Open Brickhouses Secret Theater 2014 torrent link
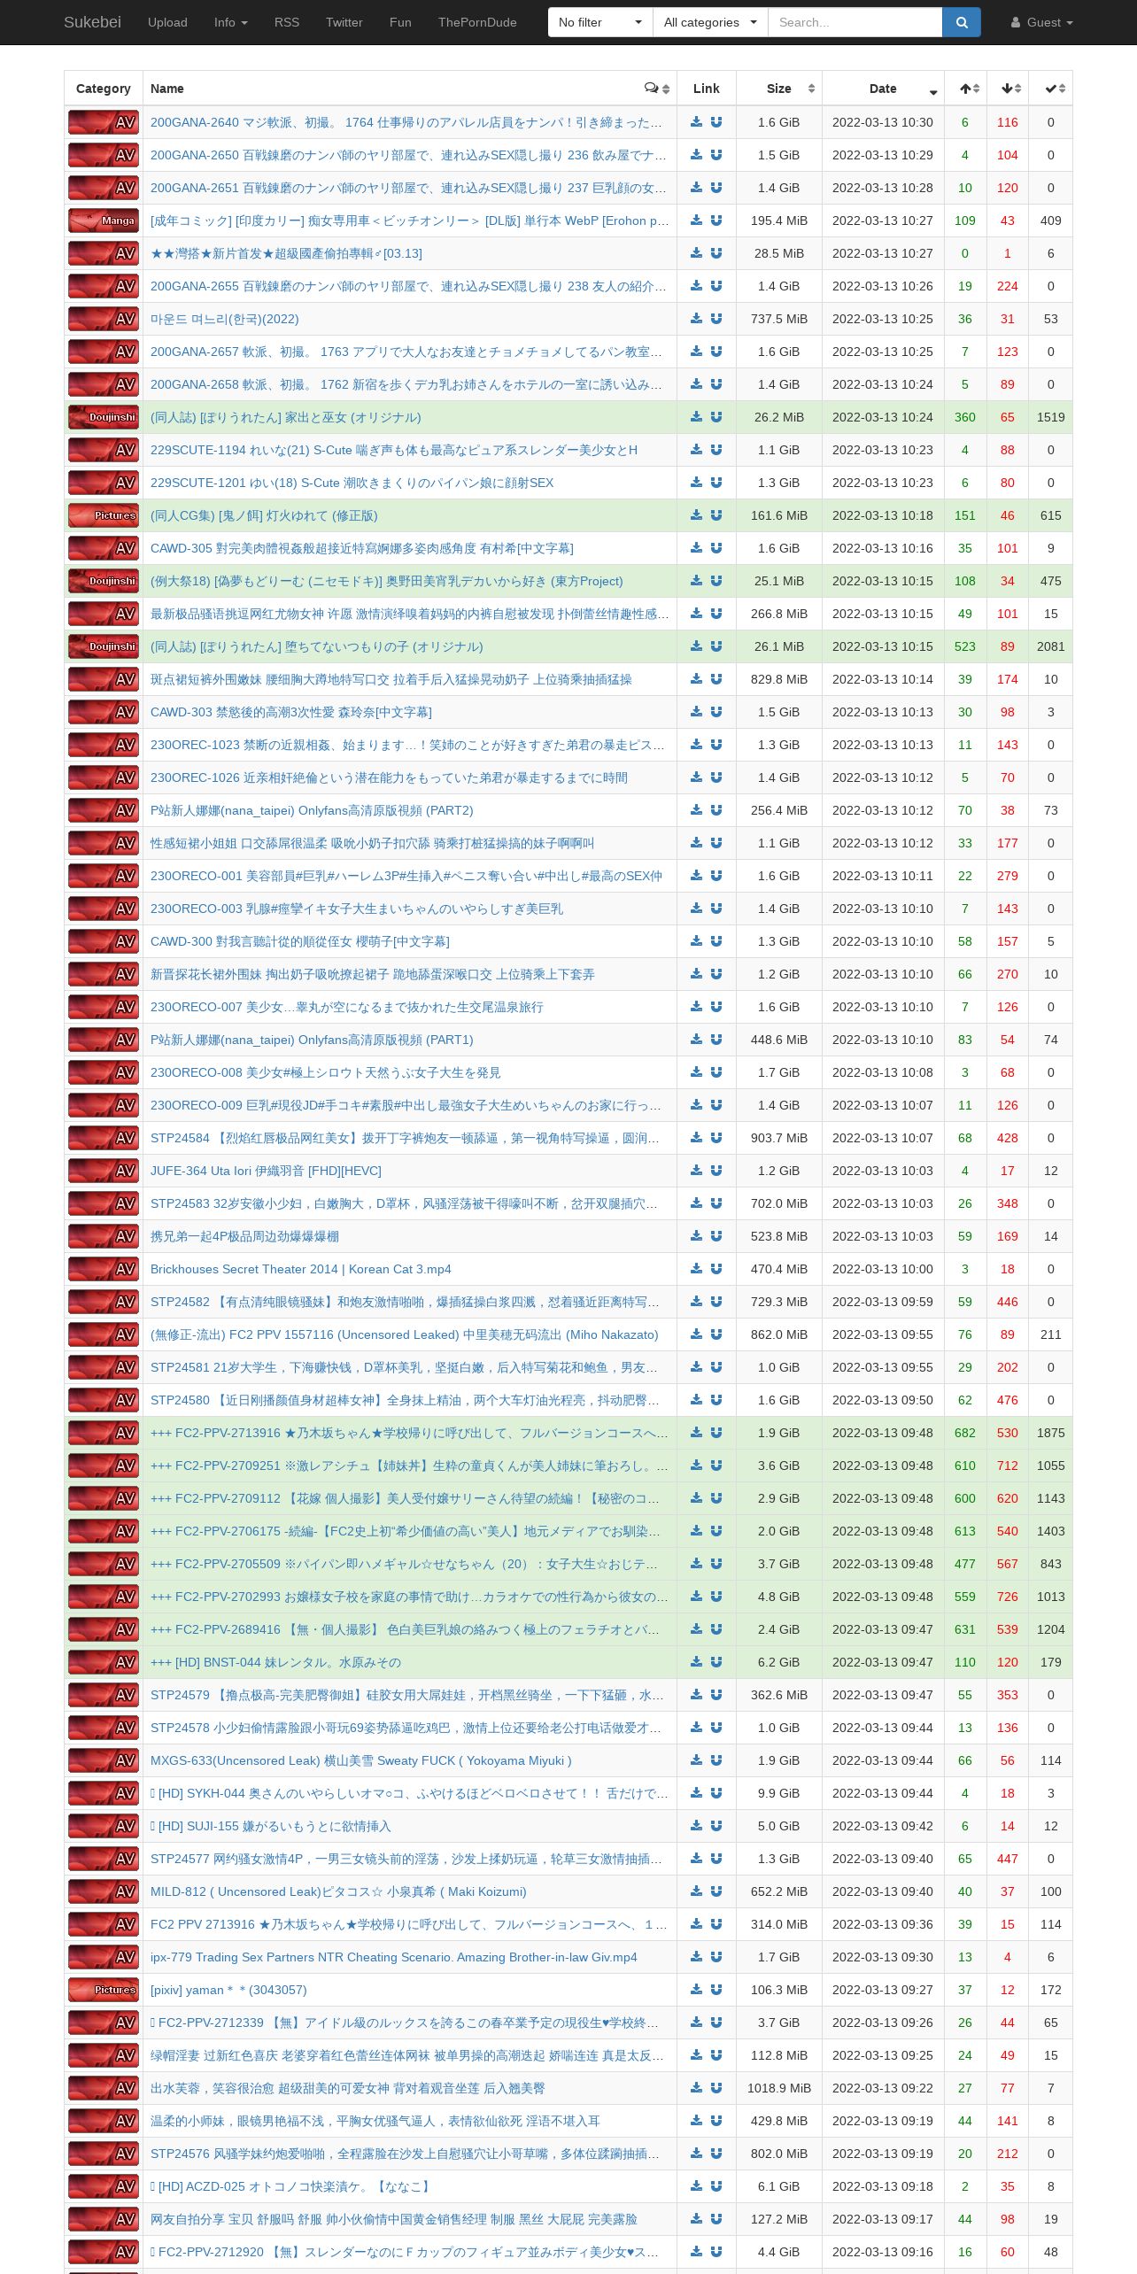Screen dimensions: 1137x2274 click(300, 1269)
